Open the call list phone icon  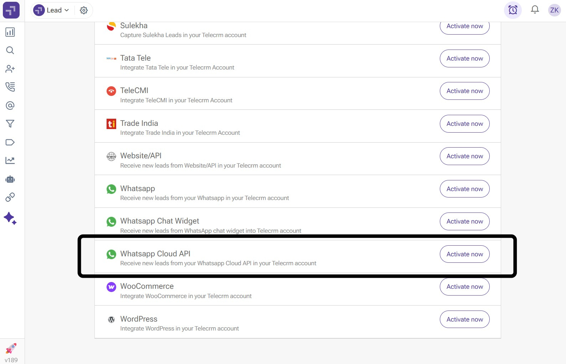click(x=10, y=87)
